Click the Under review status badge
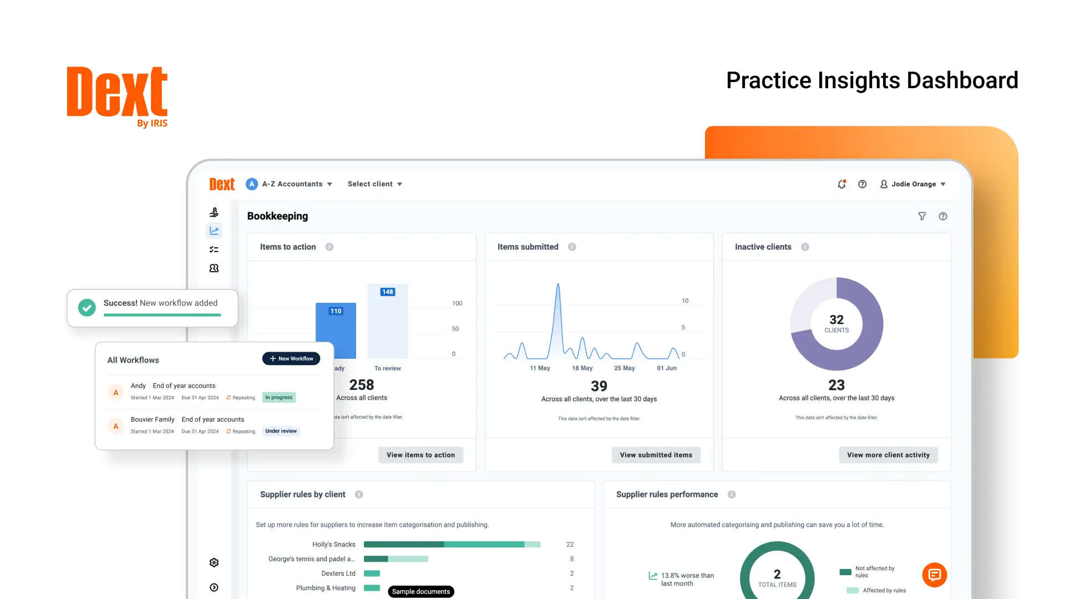The width and height of the screenshot is (1065, 599). [281, 431]
